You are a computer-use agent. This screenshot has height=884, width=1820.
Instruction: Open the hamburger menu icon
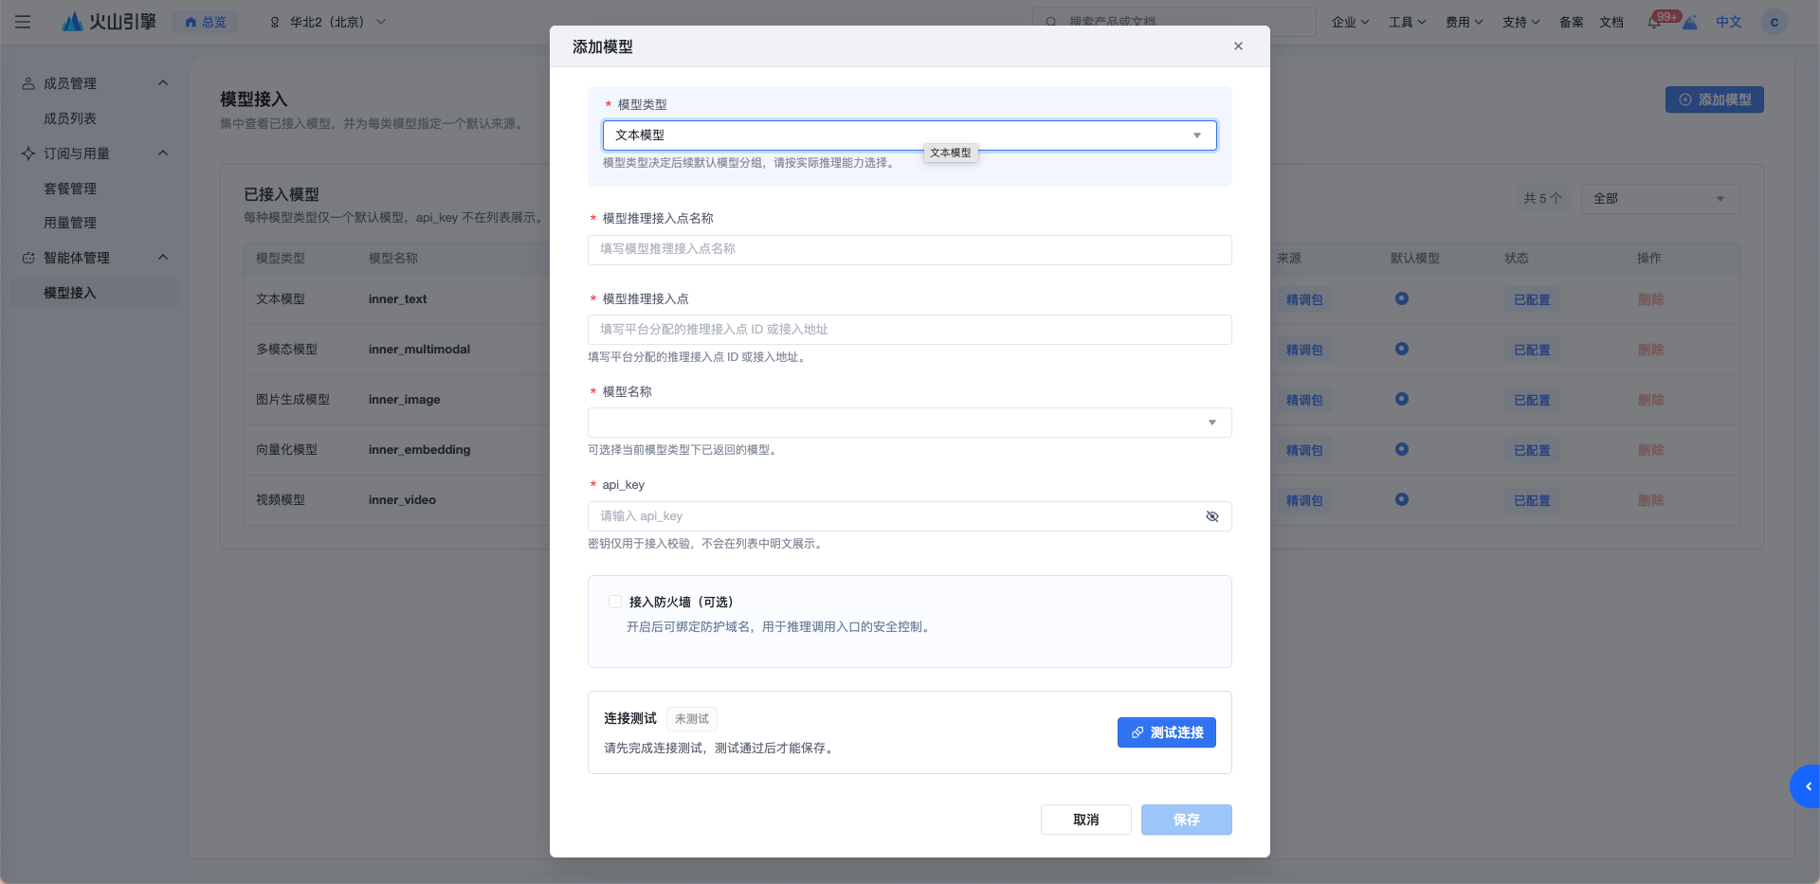click(23, 22)
